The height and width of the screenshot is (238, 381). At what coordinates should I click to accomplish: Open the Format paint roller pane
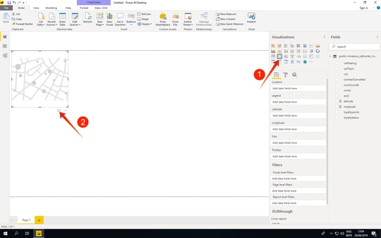[285, 75]
